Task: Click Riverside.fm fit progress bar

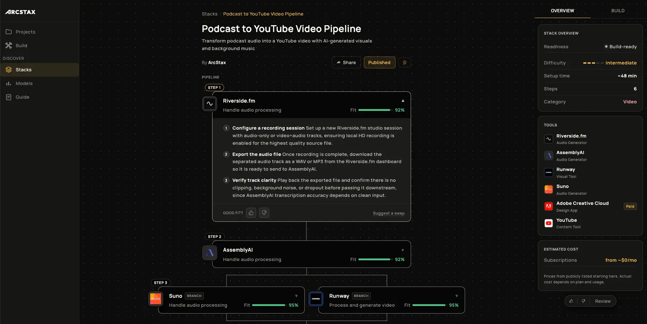Action: tap(375, 110)
